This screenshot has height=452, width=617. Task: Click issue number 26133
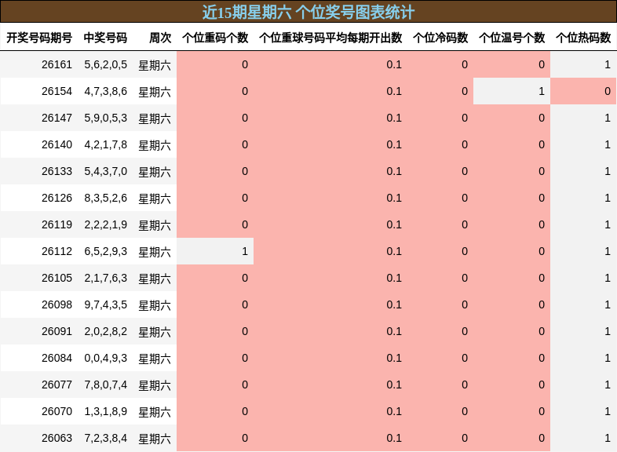pyautogui.click(x=57, y=171)
